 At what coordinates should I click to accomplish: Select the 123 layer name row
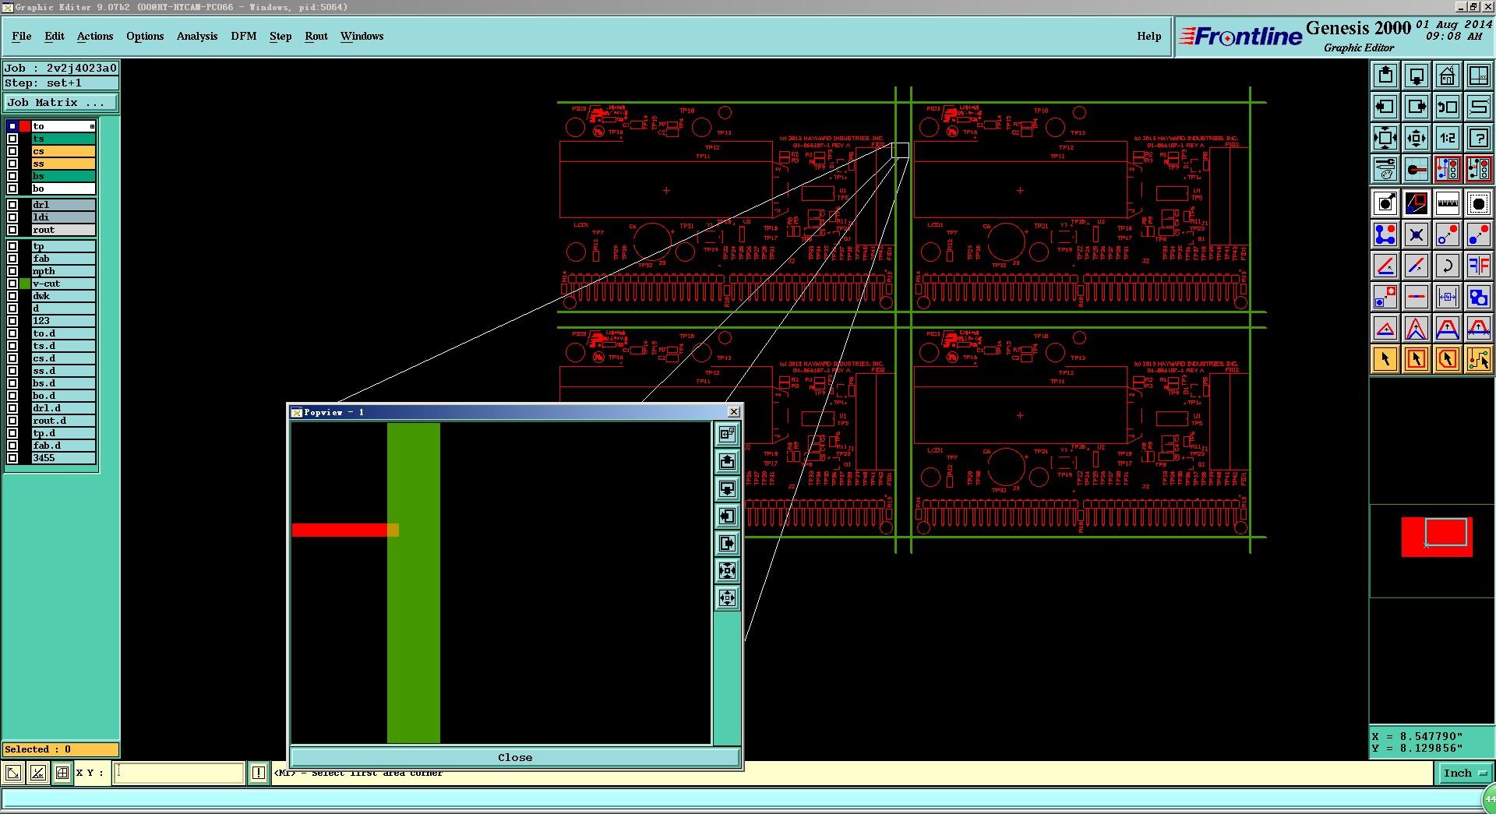tap(63, 321)
